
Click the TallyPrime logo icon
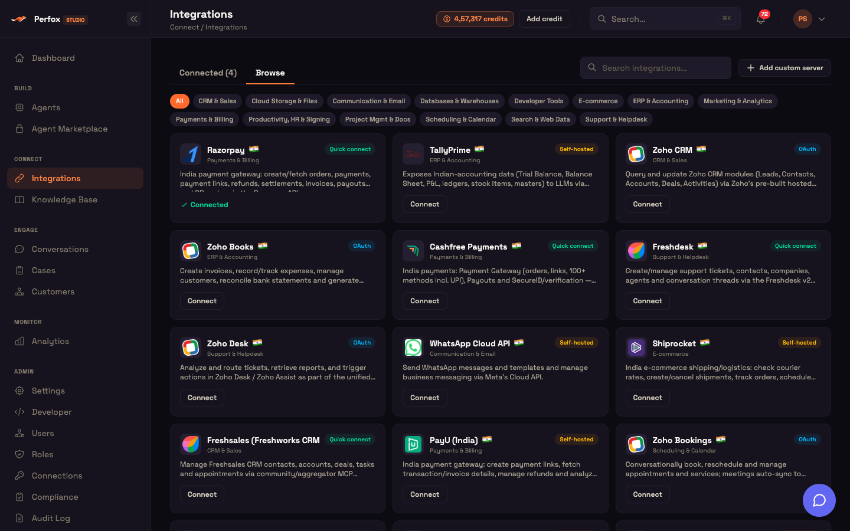point(413,154)
